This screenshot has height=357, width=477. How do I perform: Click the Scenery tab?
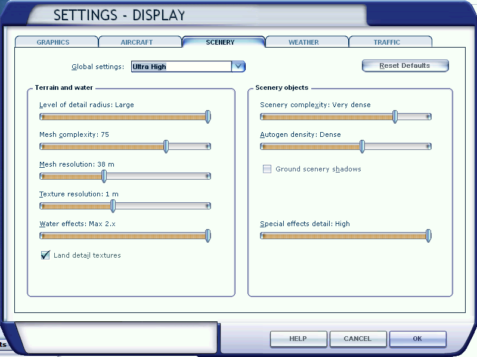[x=221, y=42]
